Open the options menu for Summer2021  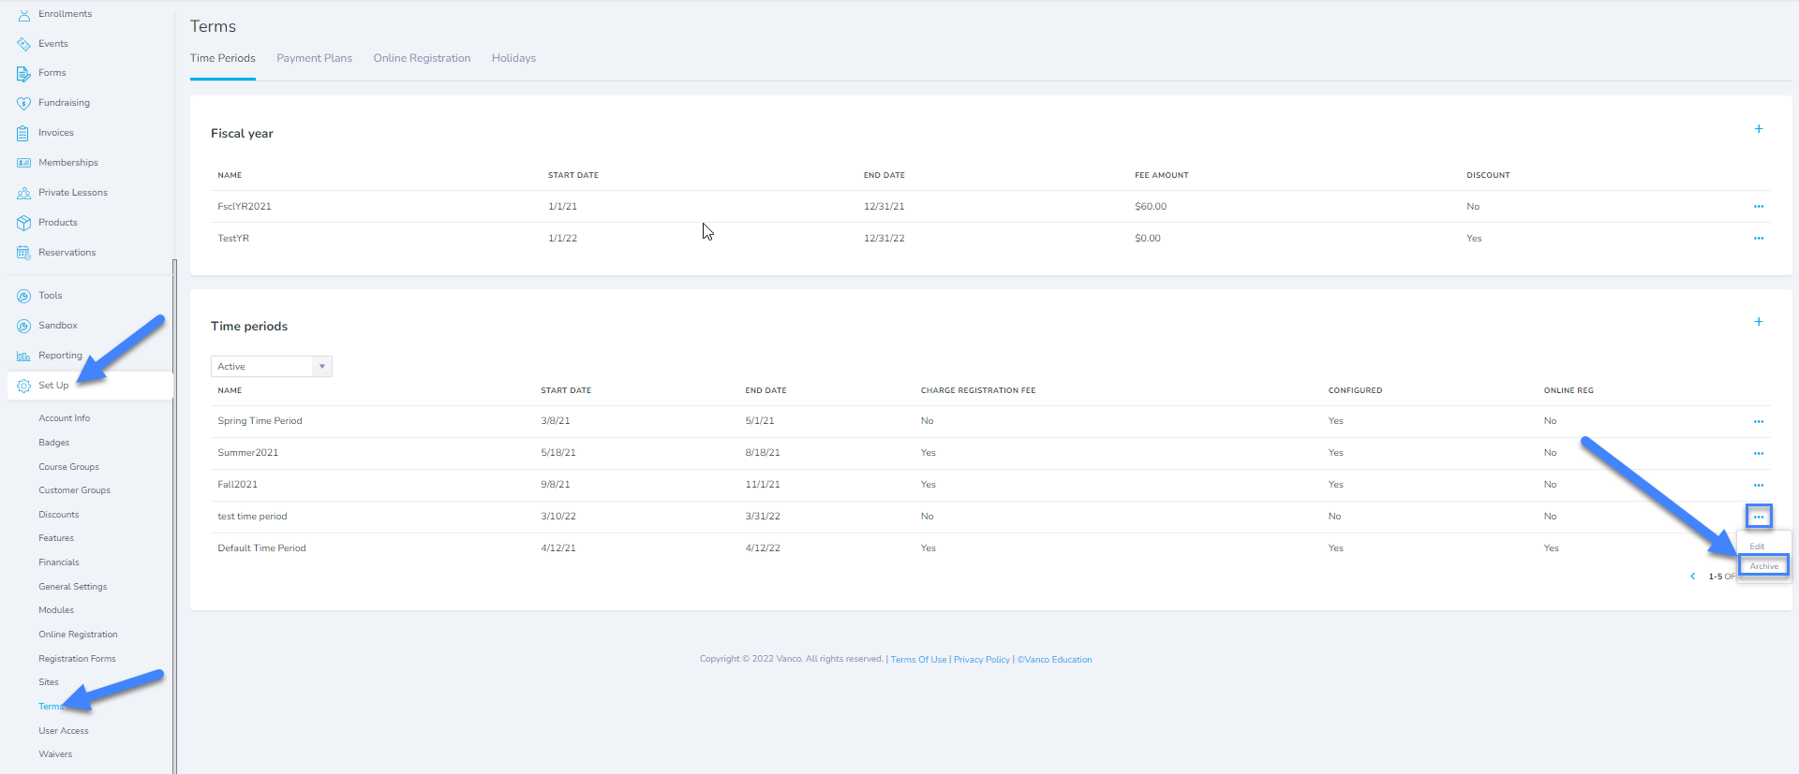[x=1759, y=454]
